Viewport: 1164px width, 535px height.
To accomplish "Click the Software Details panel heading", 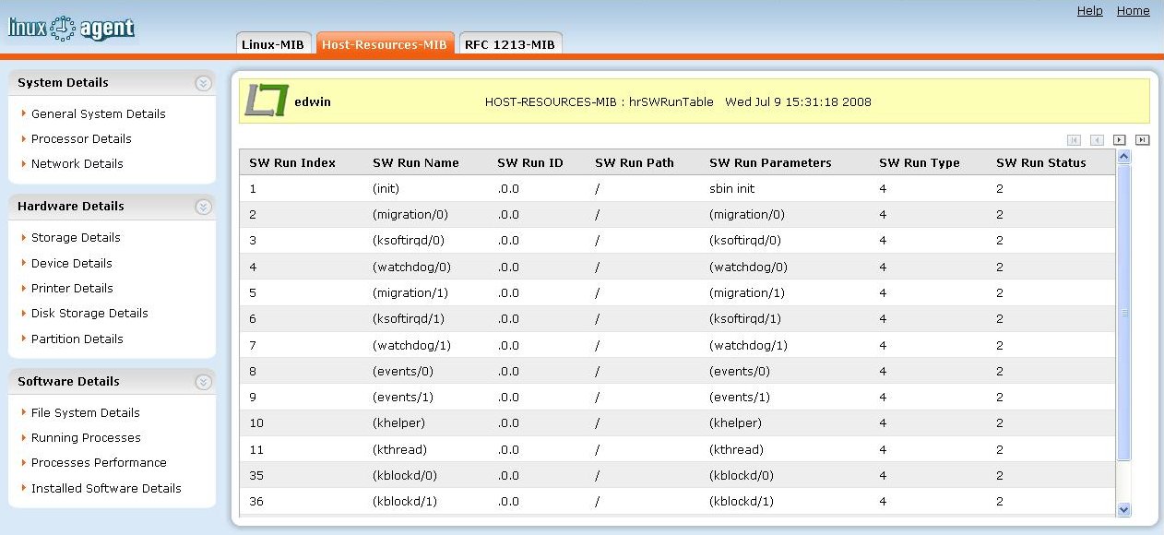I will tap(68, 382).
